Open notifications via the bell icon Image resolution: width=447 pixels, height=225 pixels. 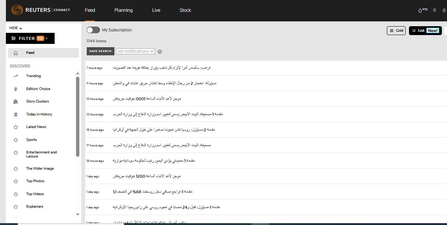pos(444,11)
